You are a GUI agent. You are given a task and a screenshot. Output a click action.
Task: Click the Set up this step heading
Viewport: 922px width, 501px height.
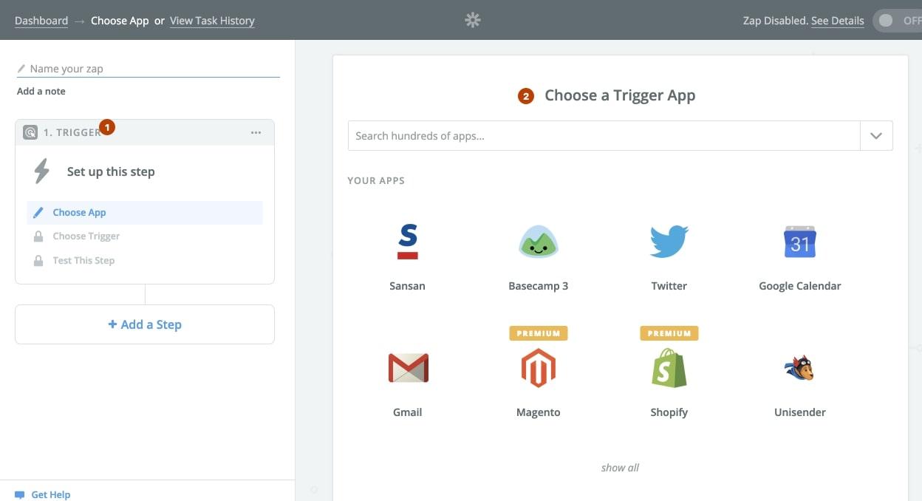111,172
